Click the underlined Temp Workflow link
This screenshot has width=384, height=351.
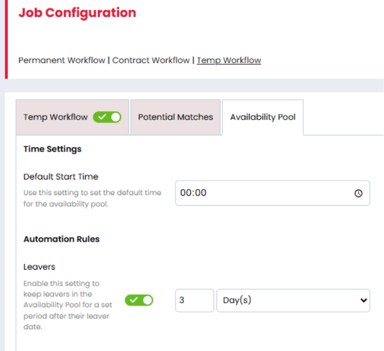pyautogui.click(x=229, y=60)
